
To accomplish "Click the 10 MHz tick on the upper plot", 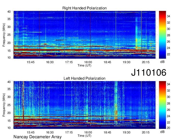I will pyautogui.click(x=9, y=58).
